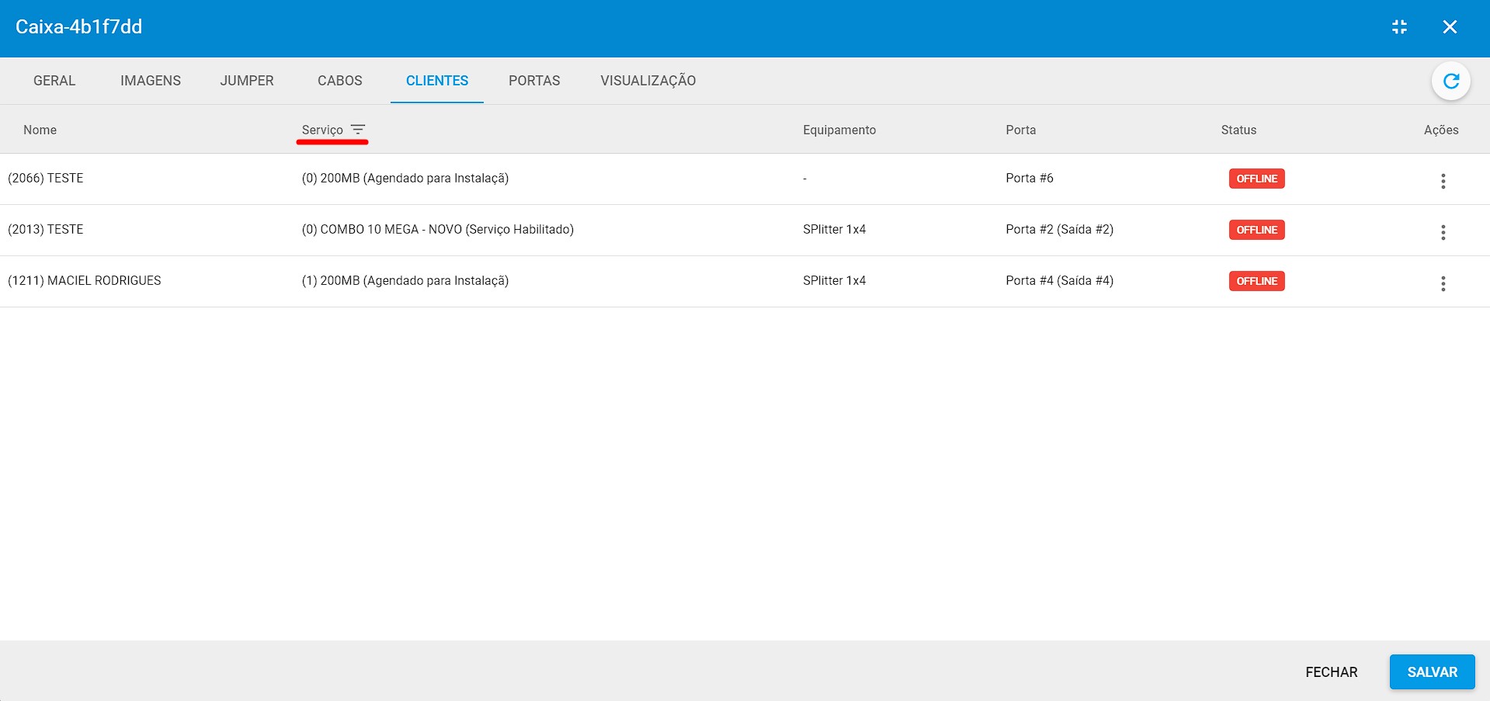The width and height of the screenshot is (1490, 701).
Task: Click the (0) 200MB service cell
Action: [x=405, y=179]
